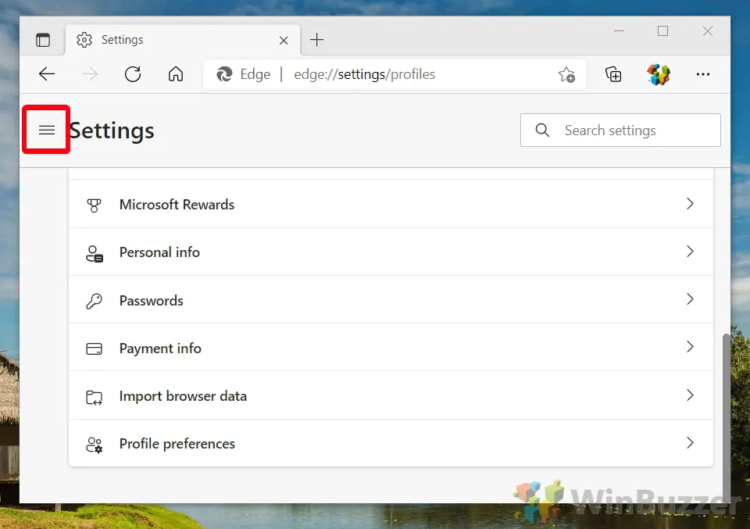
Task: Expand Microsoft Rewards via its chevron
Action: (x=690, y=204)
